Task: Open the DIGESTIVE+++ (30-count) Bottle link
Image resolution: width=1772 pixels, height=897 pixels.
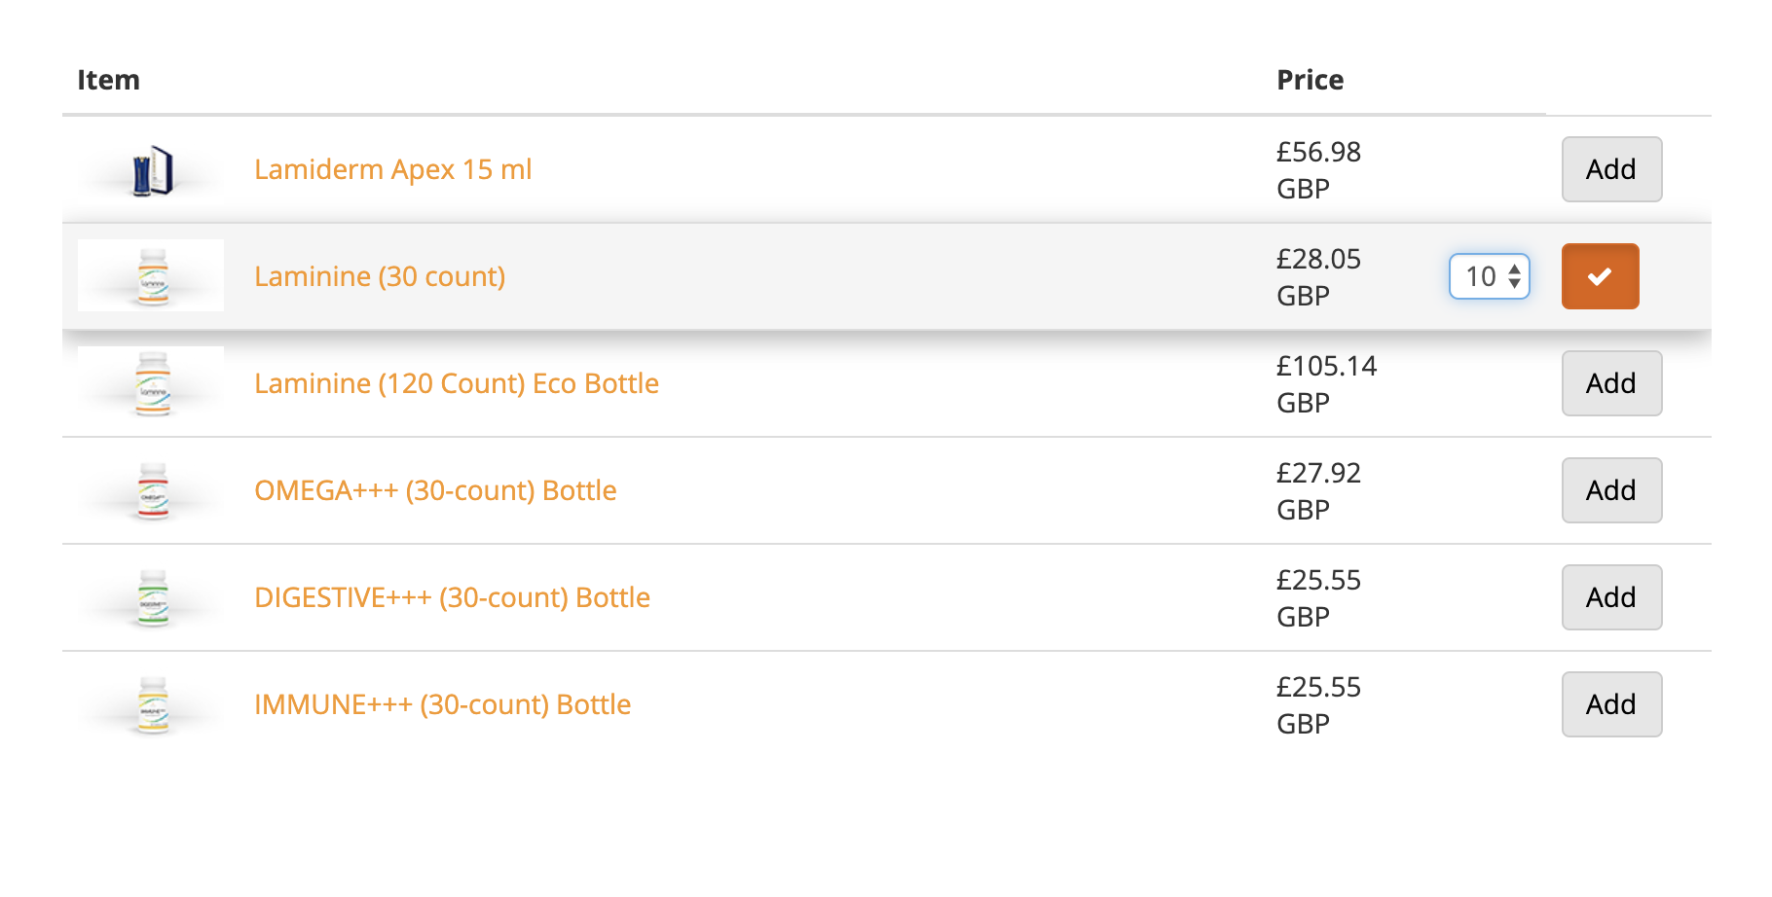Action: pyautogui.click(x=452, y=597)
